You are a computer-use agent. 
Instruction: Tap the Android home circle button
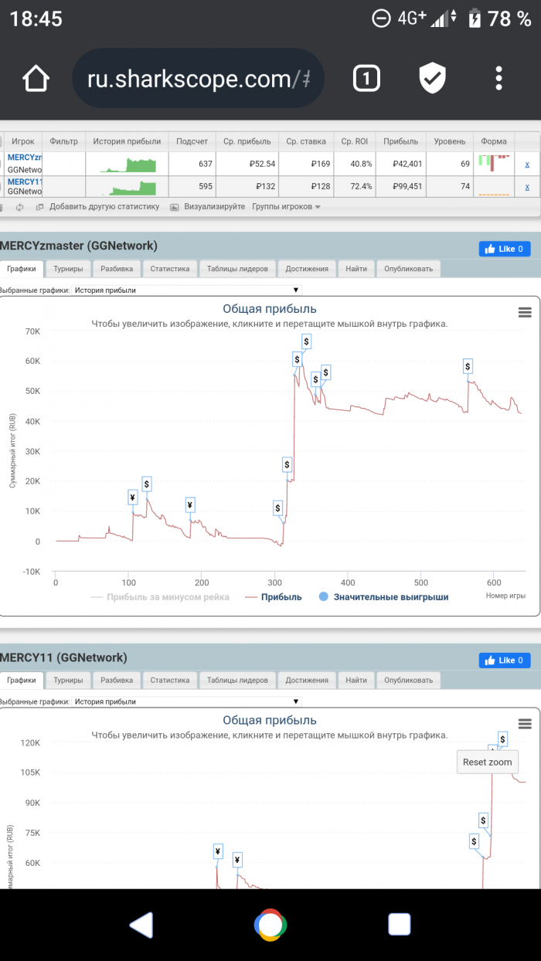(x=270, y=924)
